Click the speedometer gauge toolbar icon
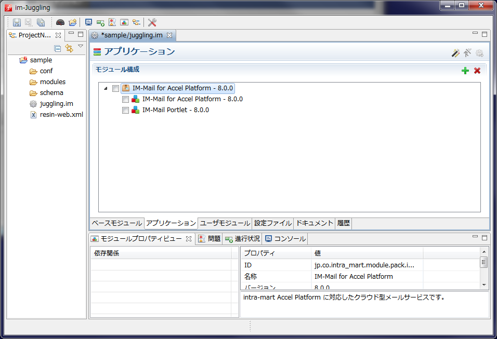The height and width of the screenshot is (339, 497). tap(60, 22)
